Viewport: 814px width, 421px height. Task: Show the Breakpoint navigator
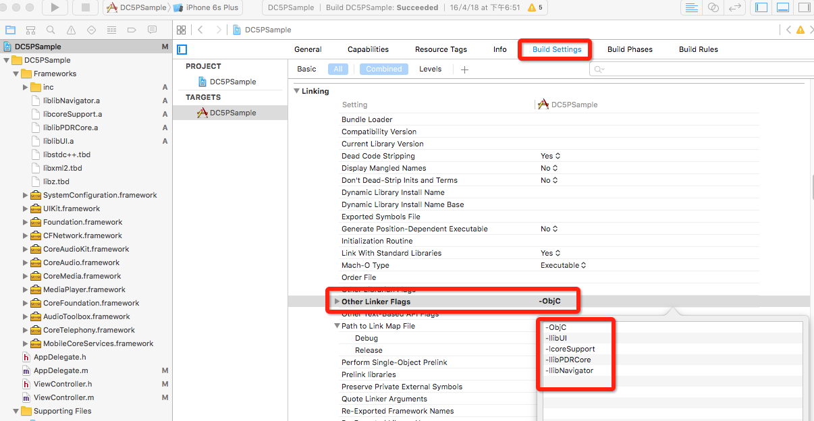pos(132,30)
